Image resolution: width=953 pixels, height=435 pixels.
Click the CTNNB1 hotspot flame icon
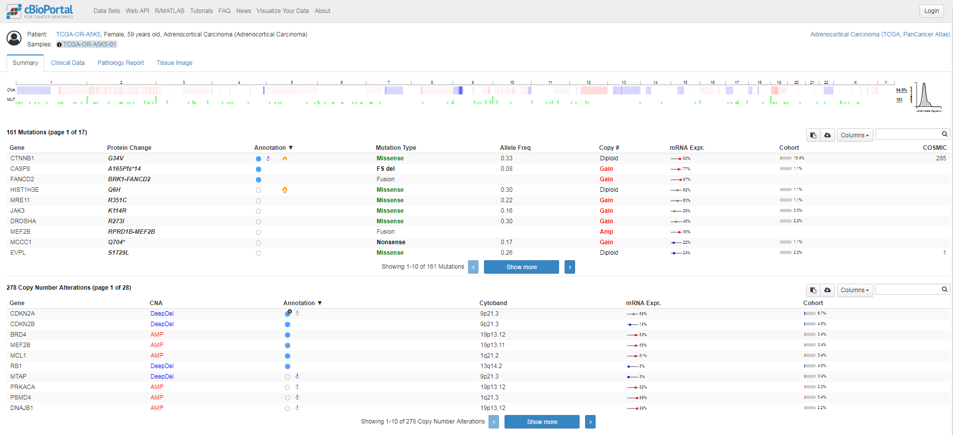pyautogui.click(x=285, y=158)
